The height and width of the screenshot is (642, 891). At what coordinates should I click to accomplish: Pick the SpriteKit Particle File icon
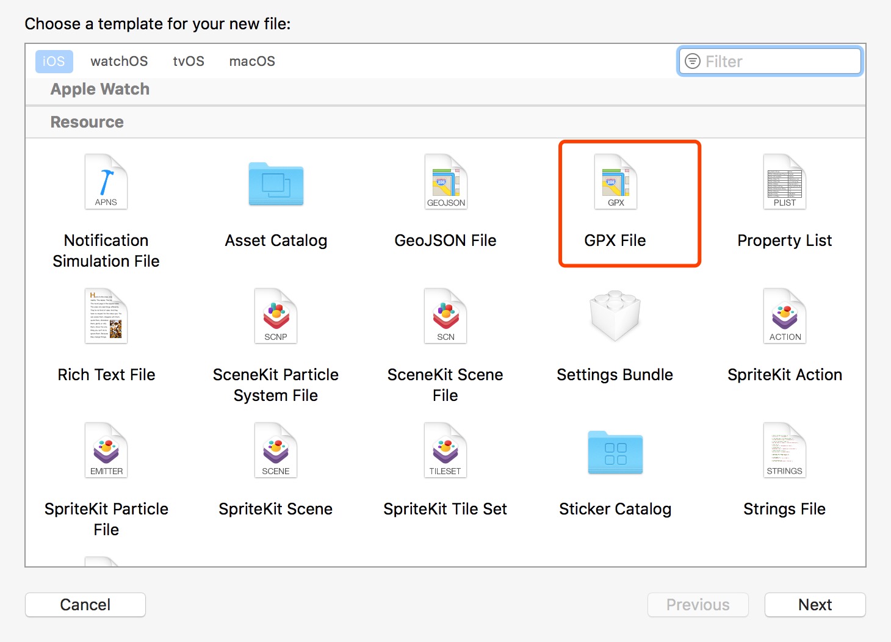click(106, 450)
